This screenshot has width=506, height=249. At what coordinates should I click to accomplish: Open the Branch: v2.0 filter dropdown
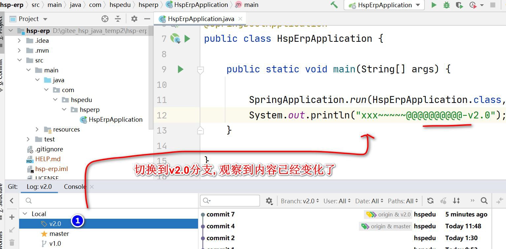pos(300,201)
